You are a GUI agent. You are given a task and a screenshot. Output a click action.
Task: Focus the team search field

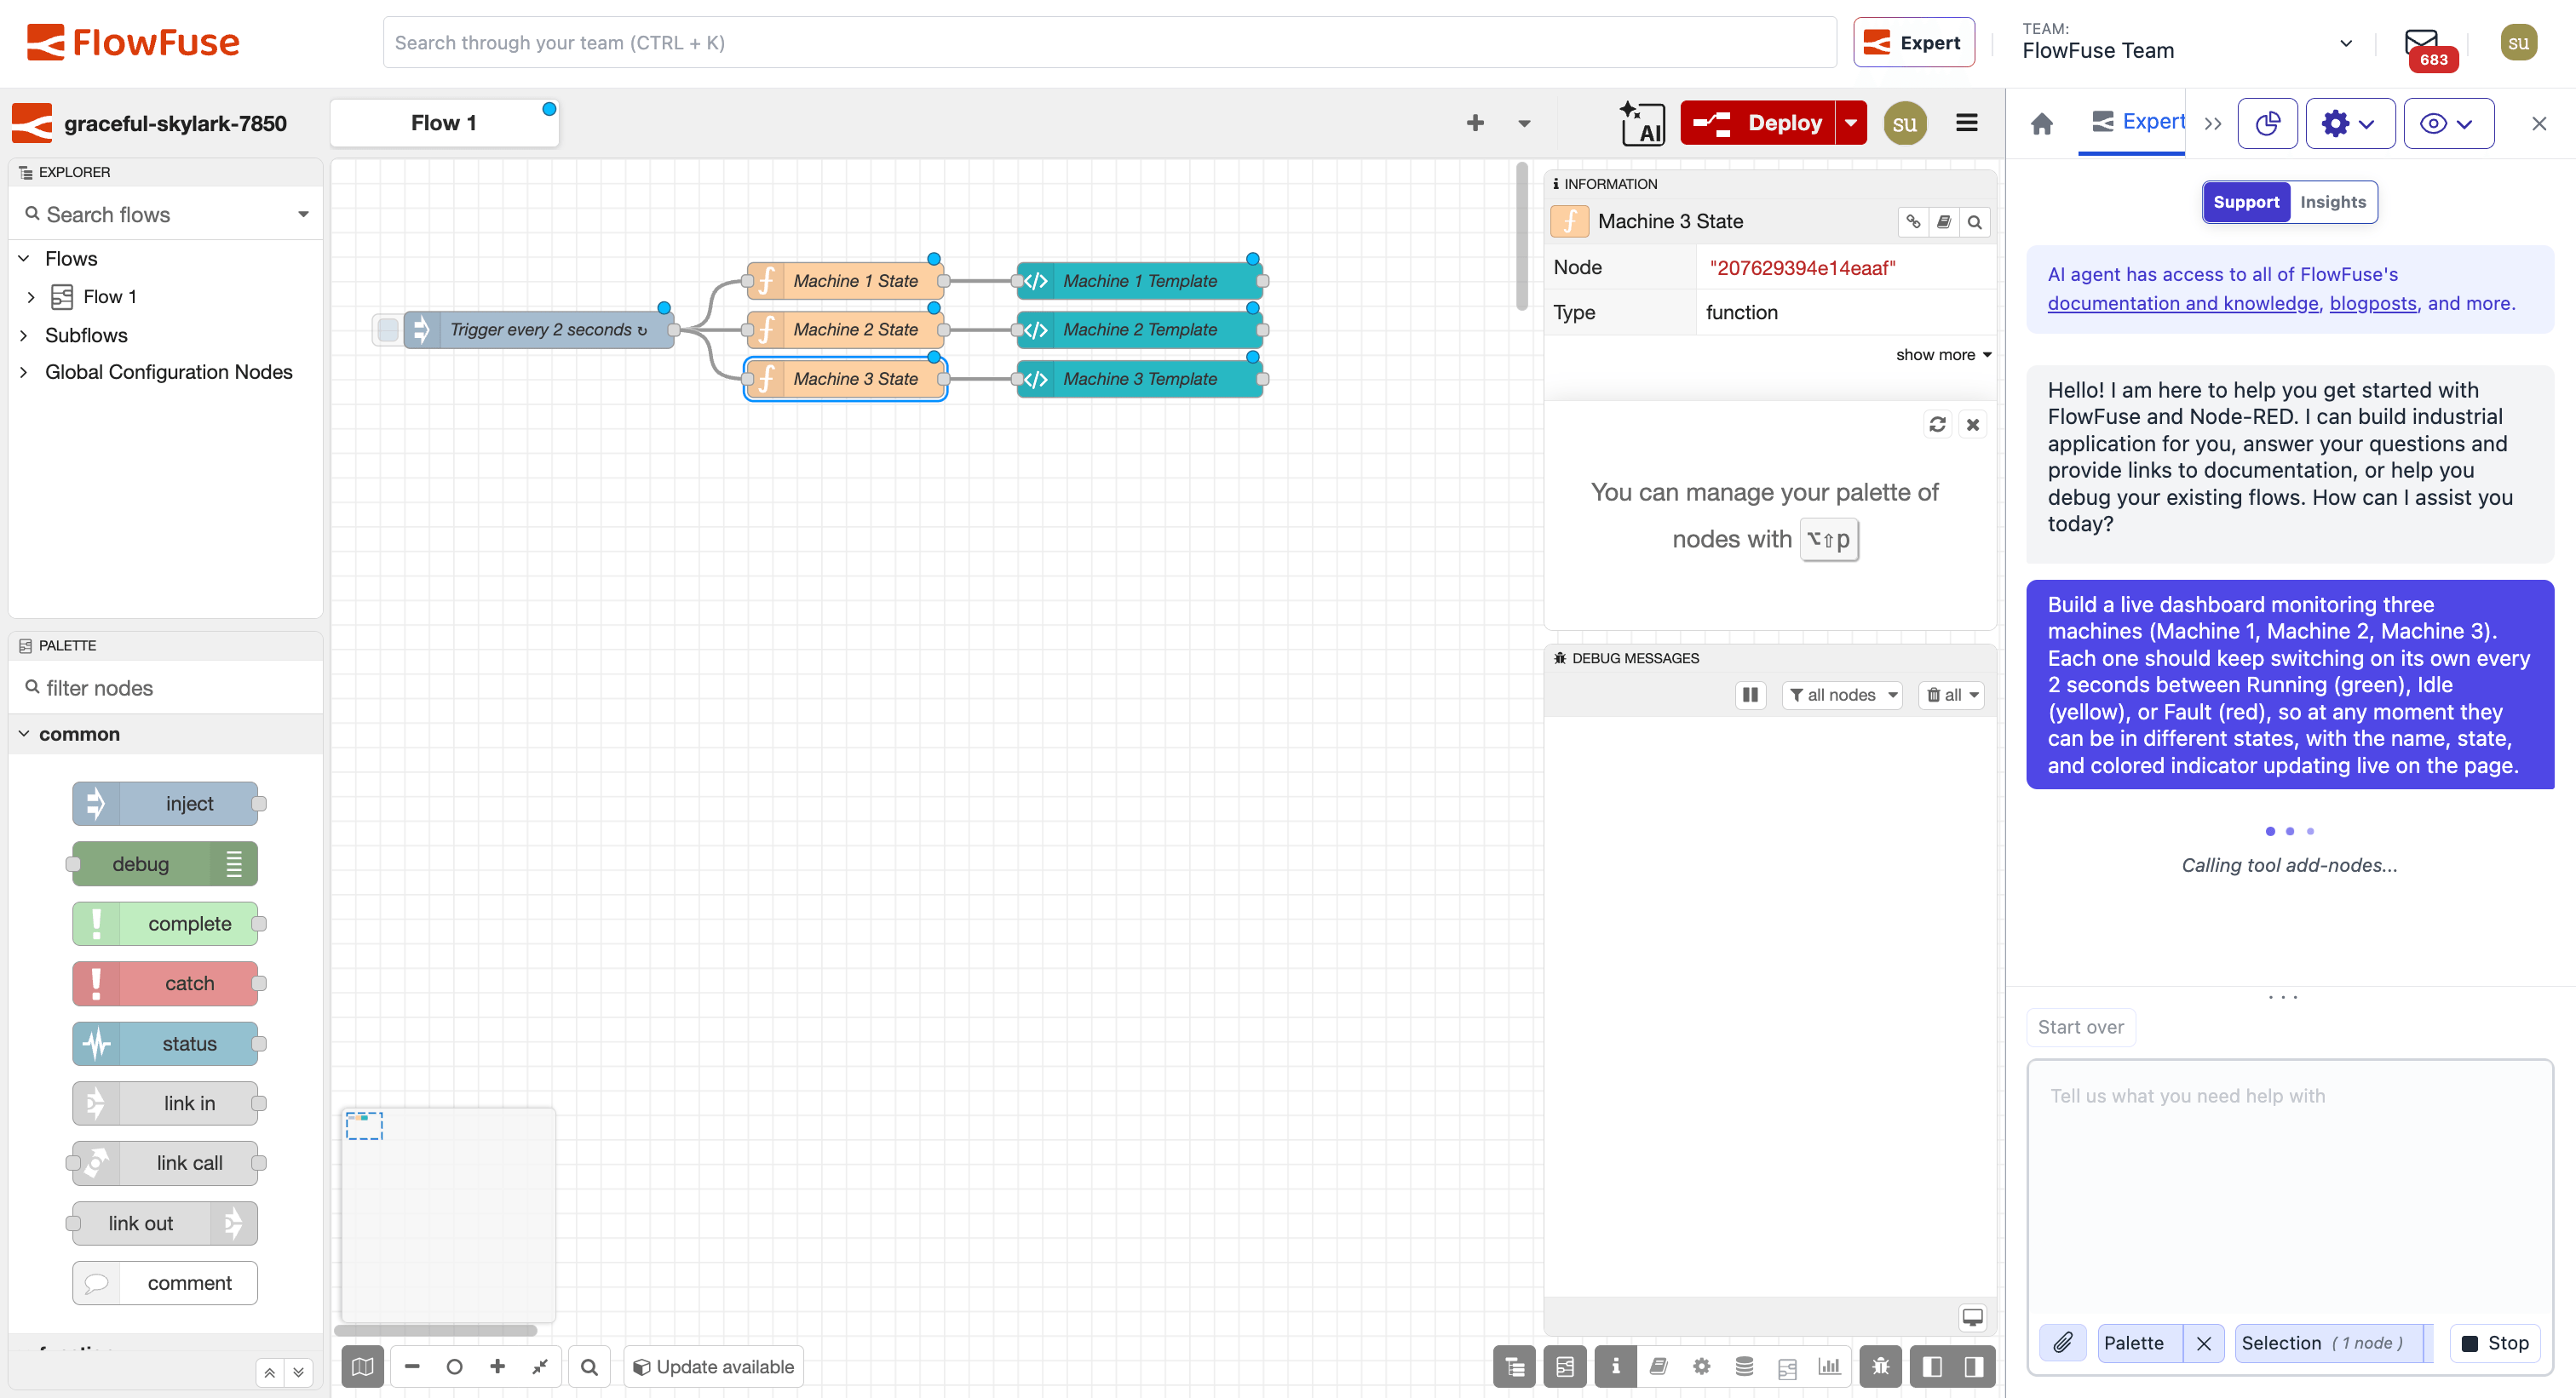1109,42
